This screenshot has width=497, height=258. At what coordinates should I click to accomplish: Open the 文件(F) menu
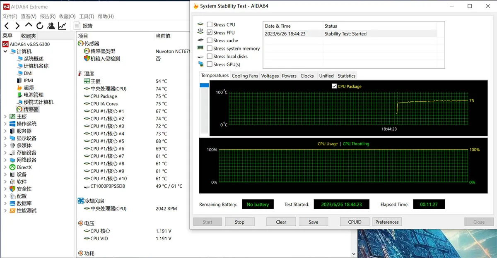click(x=10, y=17)
